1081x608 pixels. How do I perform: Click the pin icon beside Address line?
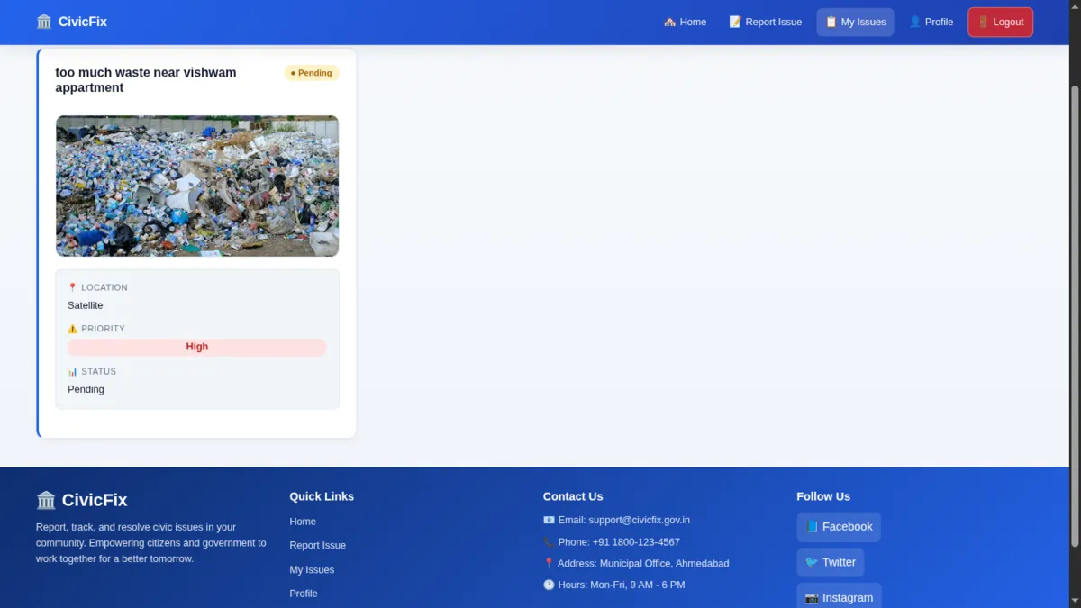pos(549,564)
